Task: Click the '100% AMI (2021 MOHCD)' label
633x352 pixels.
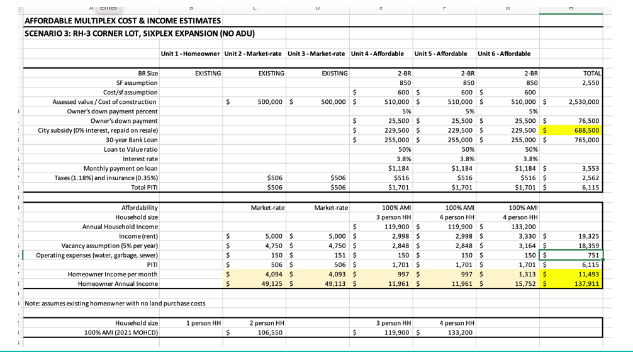Action: (x=121, y=333)
